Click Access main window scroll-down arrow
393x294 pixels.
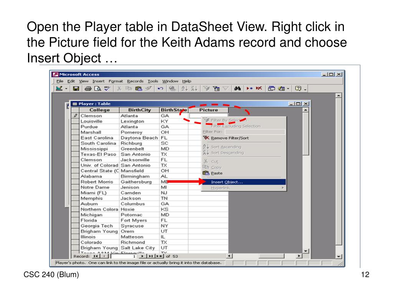tap(339, 256)
